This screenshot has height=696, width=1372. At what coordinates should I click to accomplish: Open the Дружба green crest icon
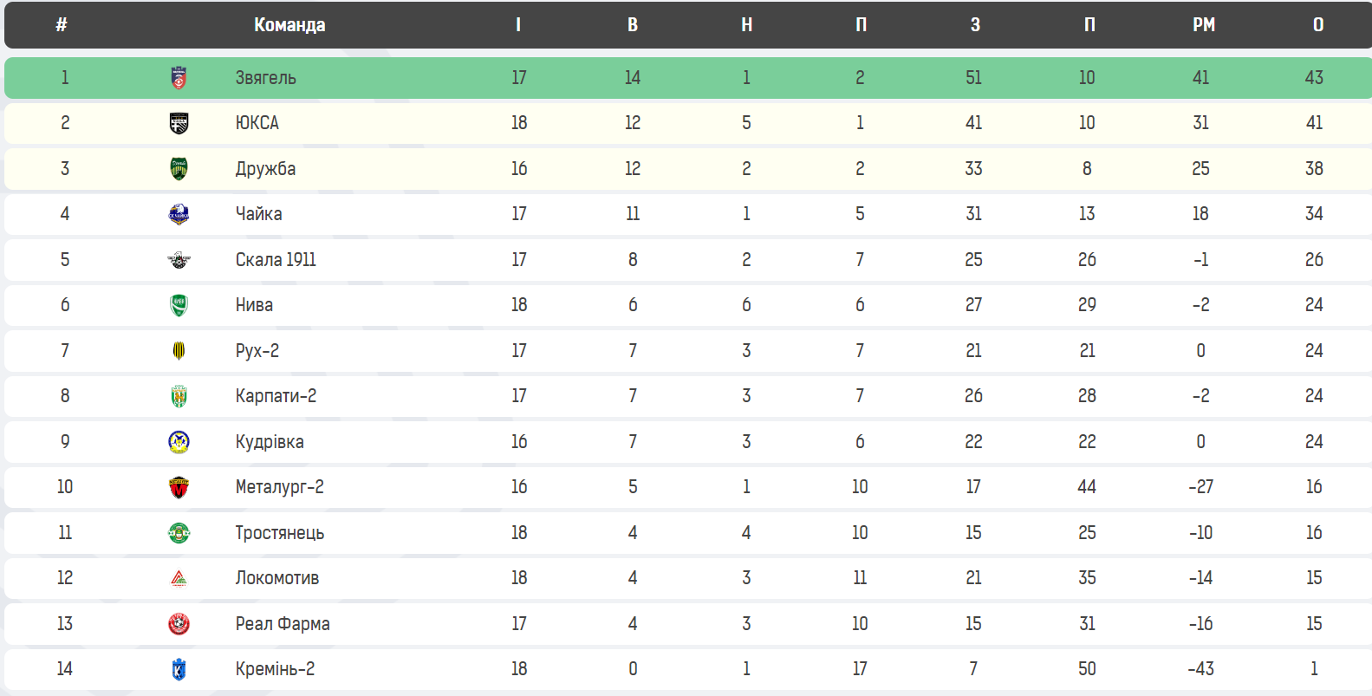(179, 169)
